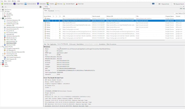Click the USB Device Attached icon

point(5,36)
